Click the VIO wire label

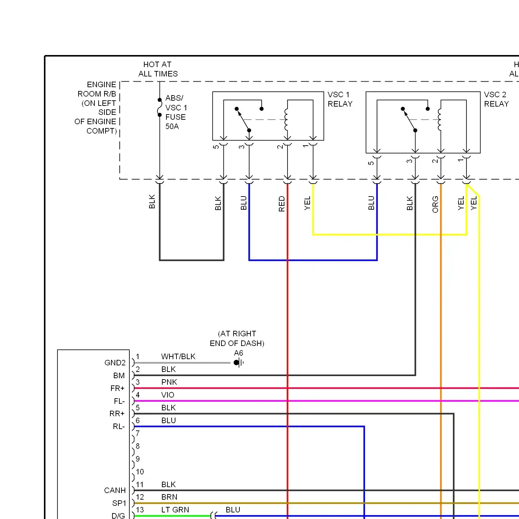168,395
